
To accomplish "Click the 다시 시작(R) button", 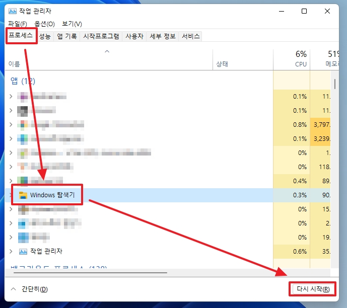I will [313, 289].
